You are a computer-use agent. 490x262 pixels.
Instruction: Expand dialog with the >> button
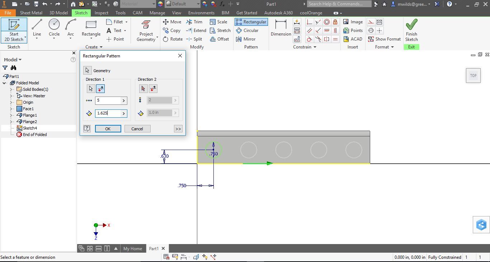(178, 129)
